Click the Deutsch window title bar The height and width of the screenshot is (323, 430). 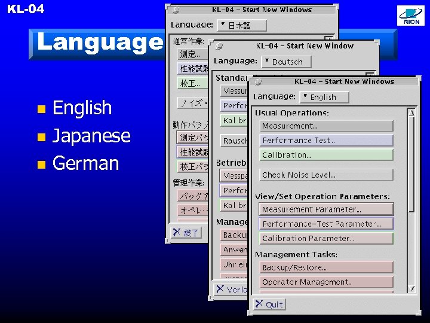click(294, 46)
